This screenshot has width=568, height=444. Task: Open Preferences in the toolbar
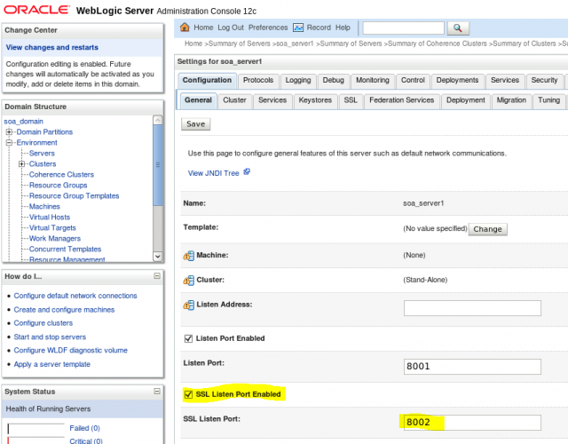(268, 28)
